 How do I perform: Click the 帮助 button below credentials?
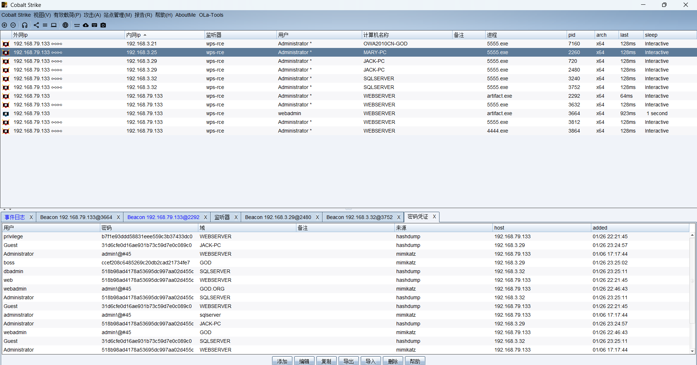[x=415, y=361]
